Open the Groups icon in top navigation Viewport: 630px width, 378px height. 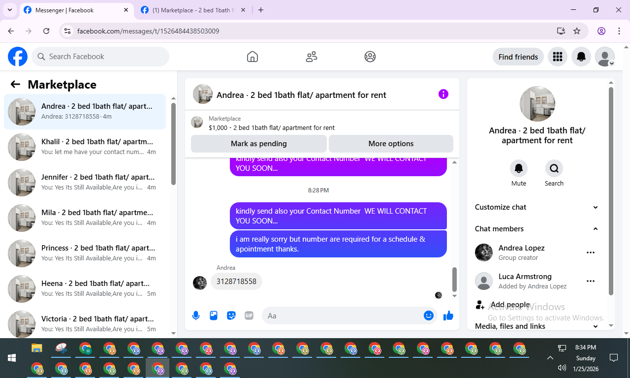click(x=370, y=57)
